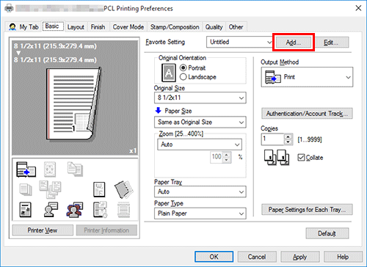Click the page preview thumbnail image

pos(73,104)
